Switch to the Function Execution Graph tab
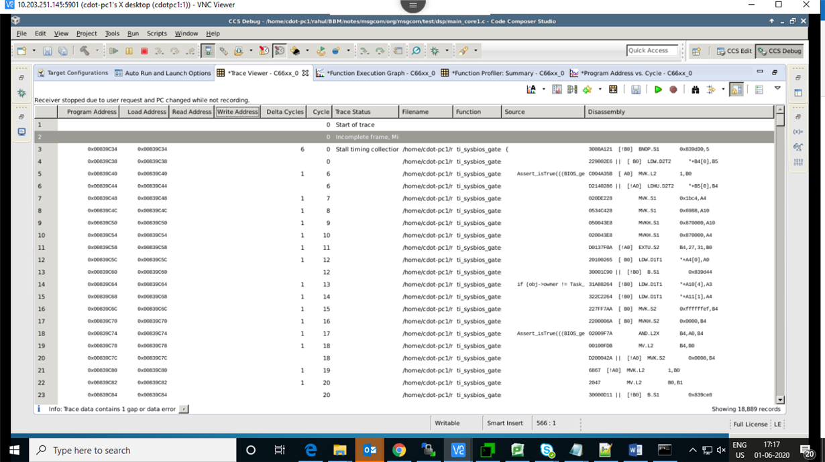This screenshot has height=462, width=825. tap(379, 73)
